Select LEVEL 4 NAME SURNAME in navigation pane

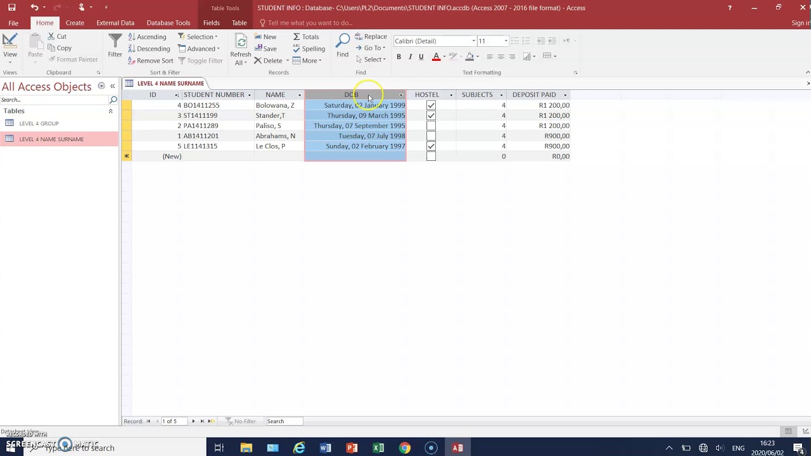(x=51, y=139)
